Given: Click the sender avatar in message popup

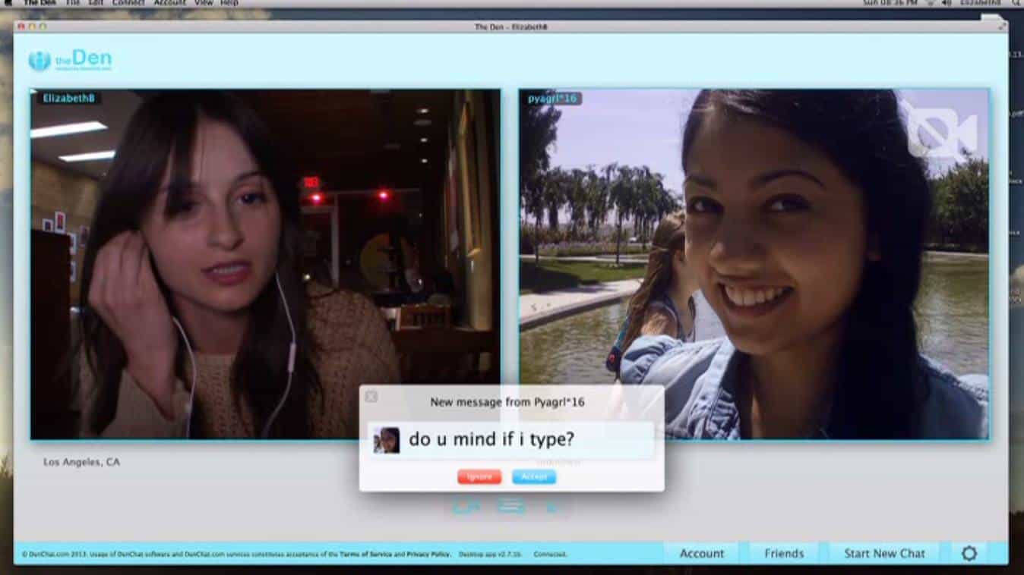Looking at the screenshot, I should coord(387,440).
